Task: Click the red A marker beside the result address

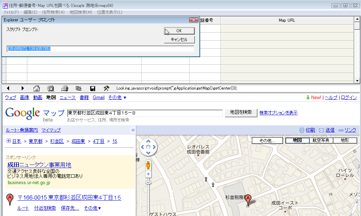Action: 10,200
